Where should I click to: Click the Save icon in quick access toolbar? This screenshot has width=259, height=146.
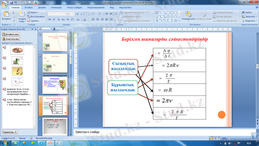click(11, 2)
